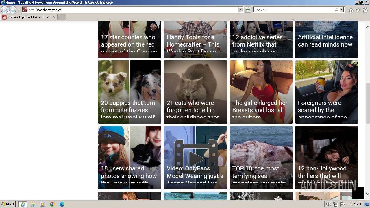Screen dimensions: 370x208
Task: Click inside the Search box
Action: coord(294,10)
